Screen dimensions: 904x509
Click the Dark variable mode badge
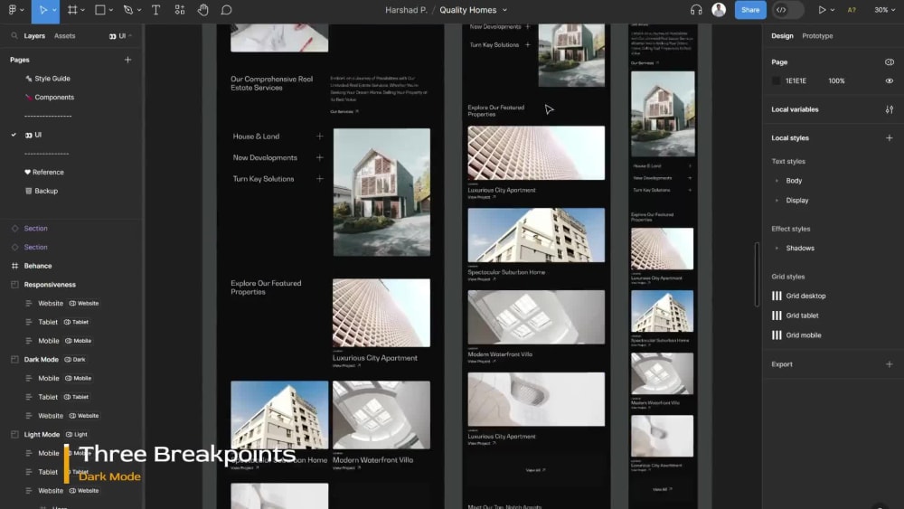tap(75, 360)
